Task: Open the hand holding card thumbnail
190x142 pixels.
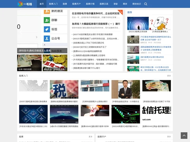Action: click(x=95, y=110)
